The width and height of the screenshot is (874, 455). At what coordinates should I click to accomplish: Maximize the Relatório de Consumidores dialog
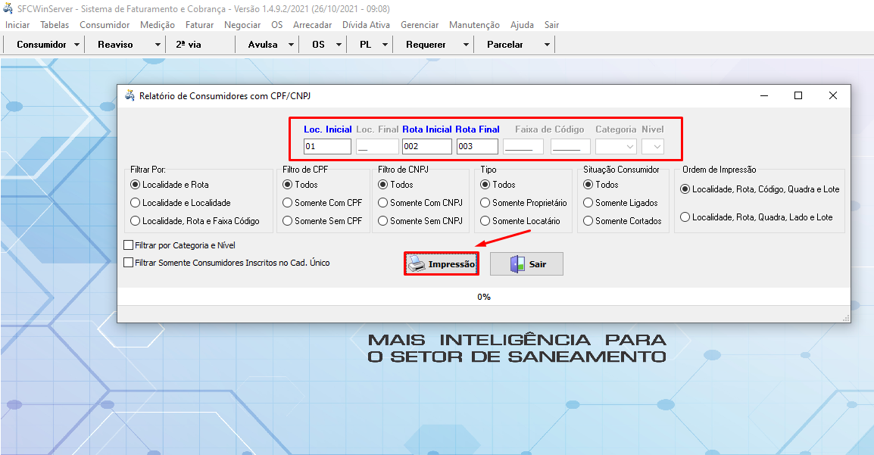pos(798,96)
